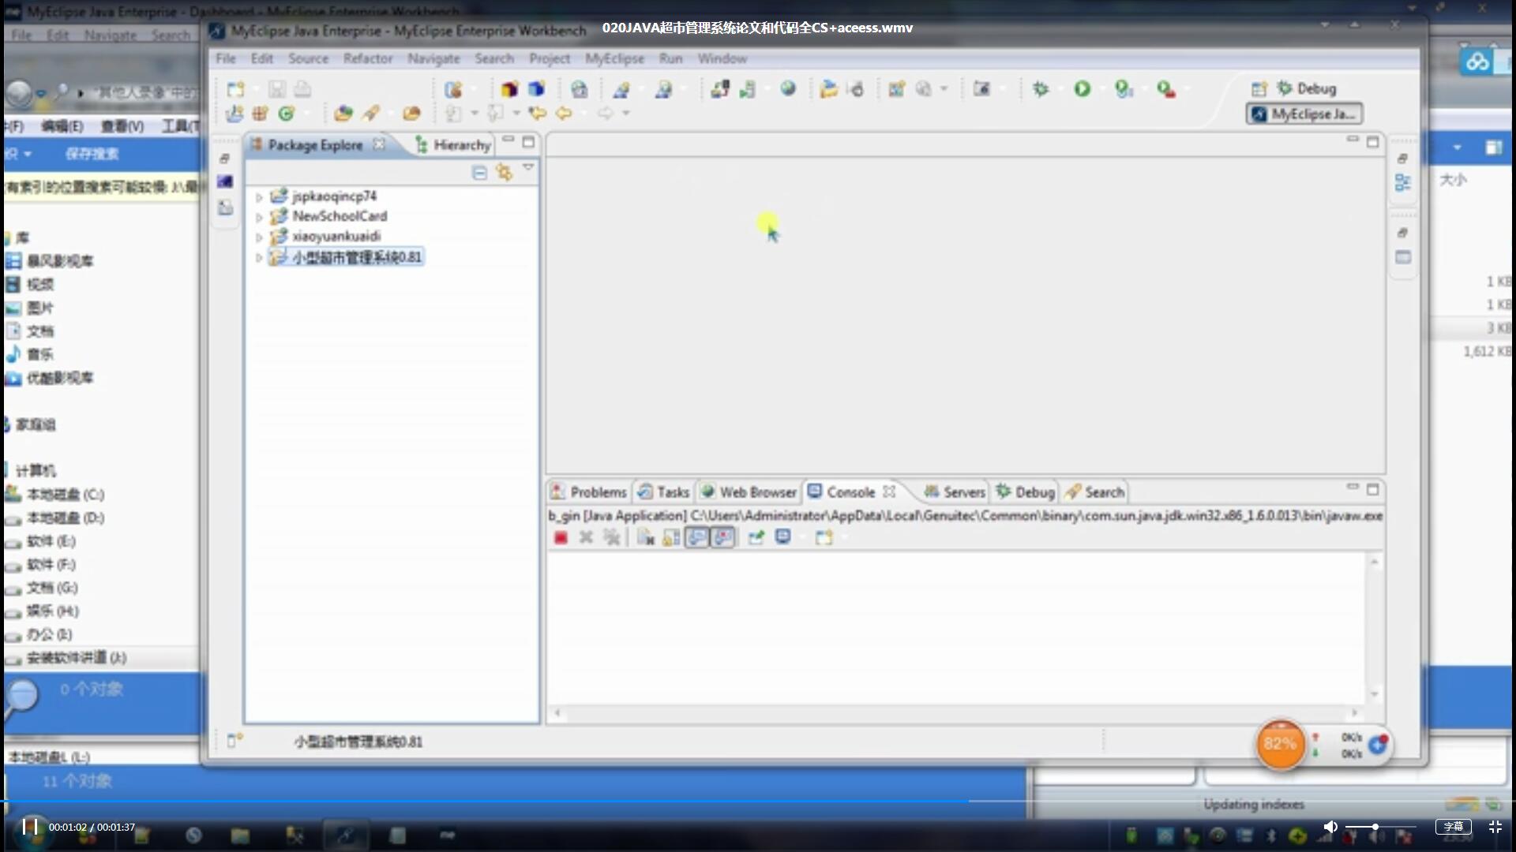The width and height of the screenshot is (1516, 852).
Task: Click the green Run button icon
Action: pyautogui.click(x=1082, y=89)
